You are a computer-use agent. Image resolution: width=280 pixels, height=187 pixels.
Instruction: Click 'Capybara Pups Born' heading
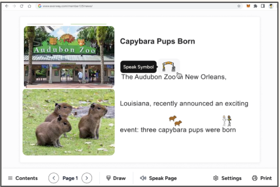(x=157, y=41)
